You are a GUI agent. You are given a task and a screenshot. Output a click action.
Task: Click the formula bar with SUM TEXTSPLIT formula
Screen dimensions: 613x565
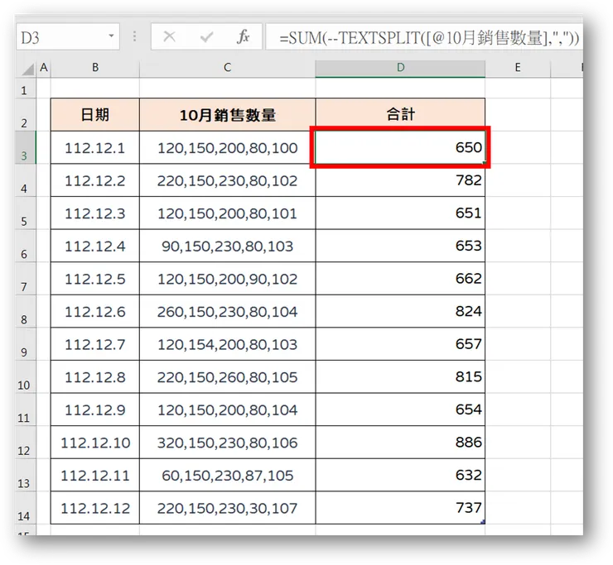(425, 37)
